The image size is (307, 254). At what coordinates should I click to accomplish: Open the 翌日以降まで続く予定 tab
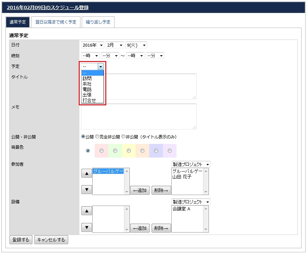point(56,22)
